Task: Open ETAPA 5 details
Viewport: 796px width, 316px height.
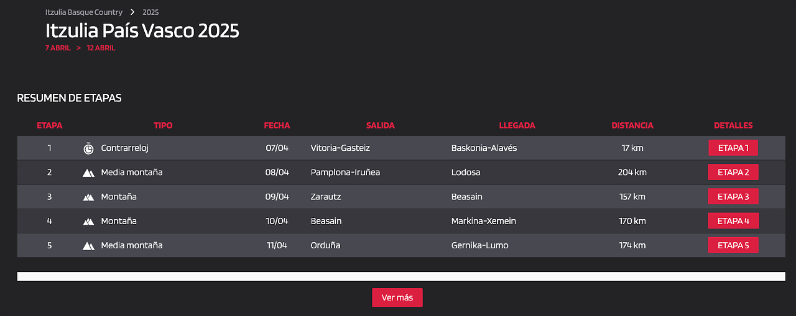Action: 733,245
